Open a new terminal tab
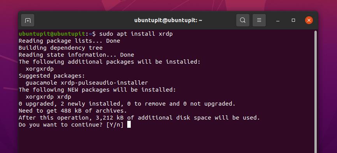337x153 pixels. 28,20
